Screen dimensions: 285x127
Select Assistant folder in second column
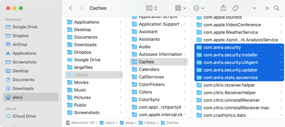pyautogui.click(x=159, y=32)
